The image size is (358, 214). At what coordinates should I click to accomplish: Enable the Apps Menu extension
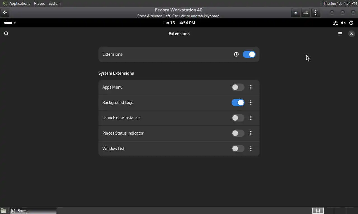pyautogui.click(x=238, y=87)
